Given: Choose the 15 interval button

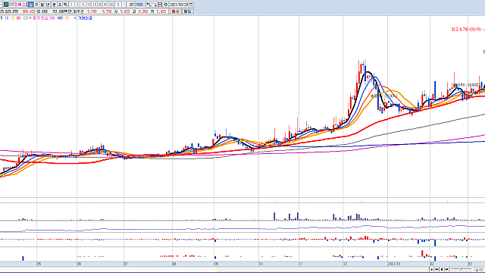Looking at the screenshot, I should (94, 5).
